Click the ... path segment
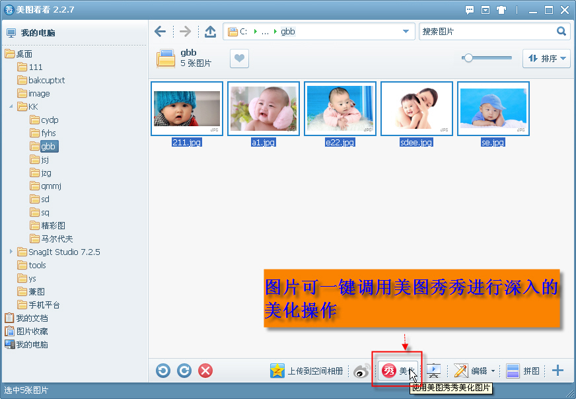This screenshot has width=576, height=399. coord(265,32)
